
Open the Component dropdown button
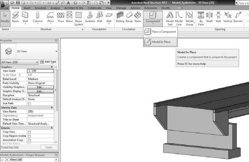click(153, 22)
